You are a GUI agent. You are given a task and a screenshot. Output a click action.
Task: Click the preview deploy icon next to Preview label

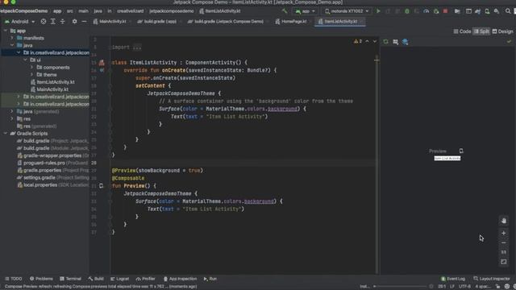(x=461, y=151)
